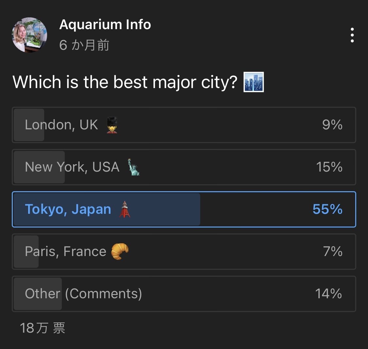Tap the guardsman emoji next to London
368x349 pixels.
click(x=112, y=125)
